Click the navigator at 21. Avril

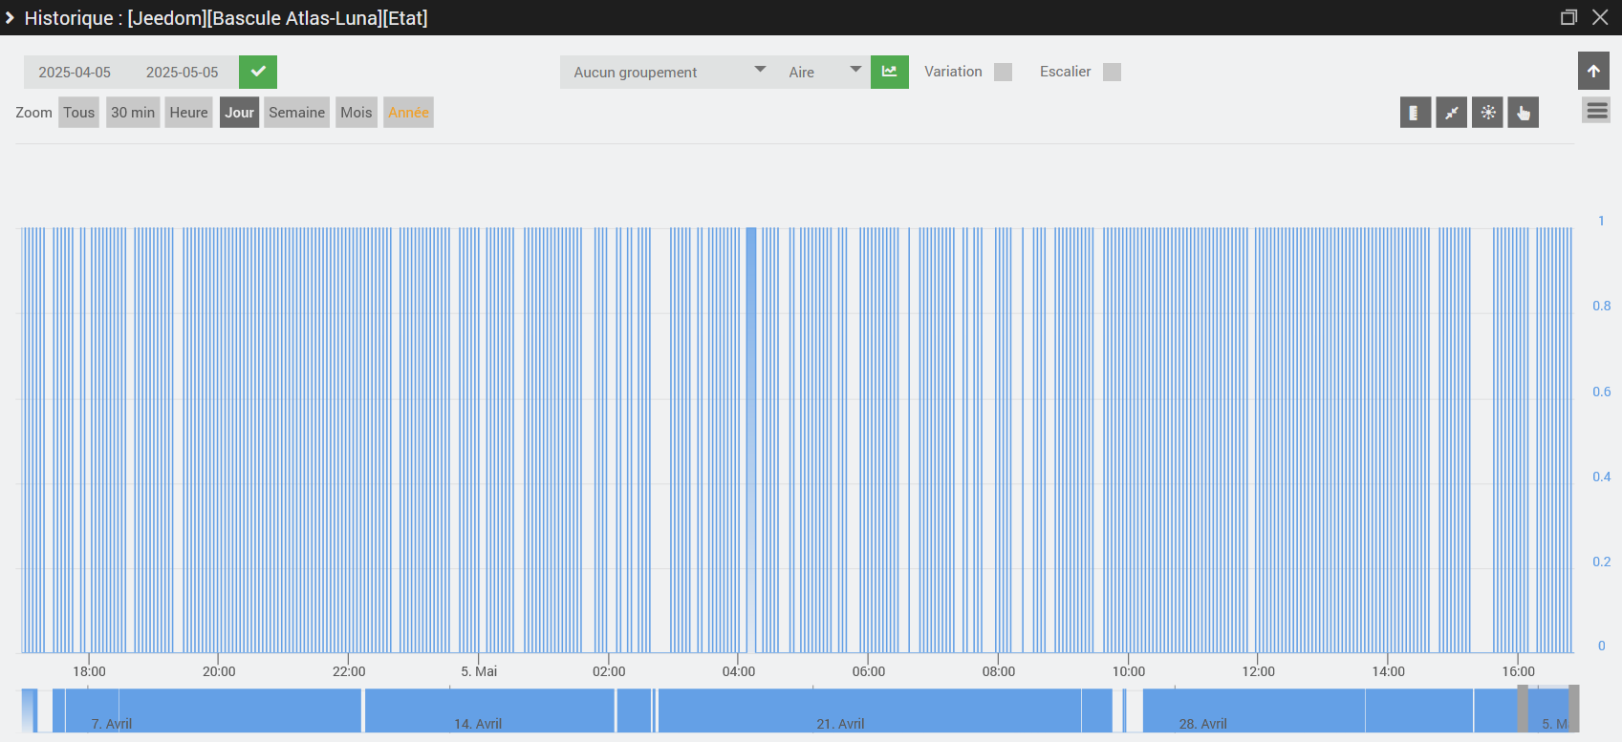tap(840, 724)
